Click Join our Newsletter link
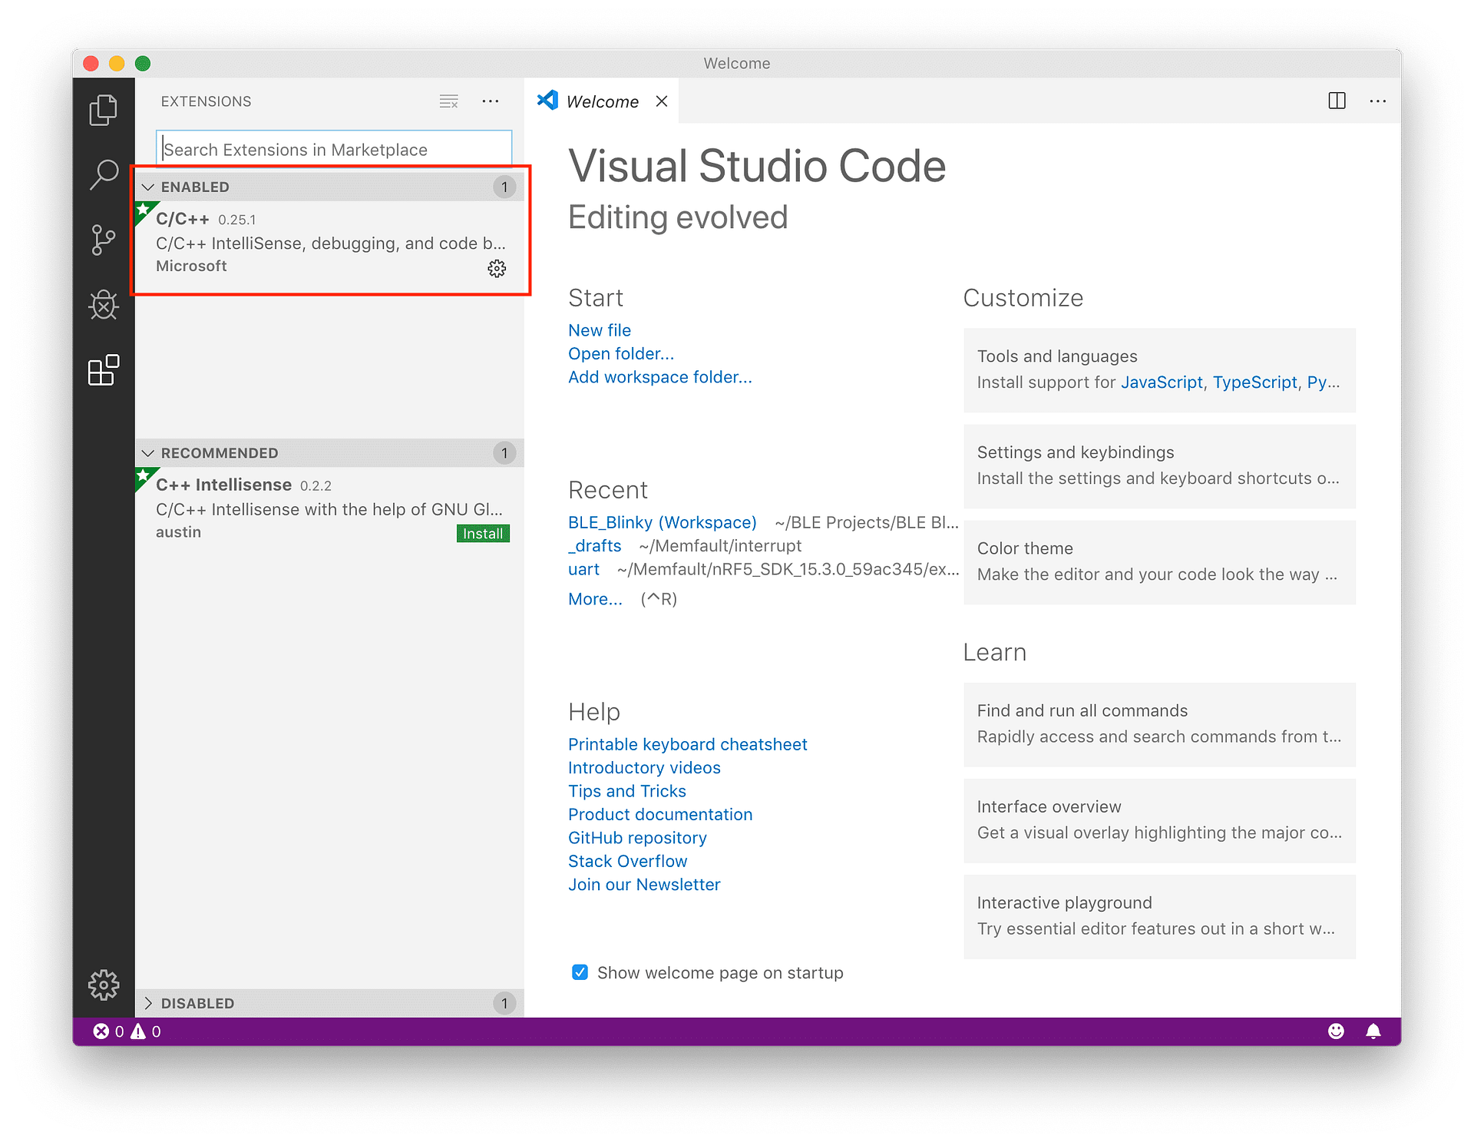 tap(644, 885)
